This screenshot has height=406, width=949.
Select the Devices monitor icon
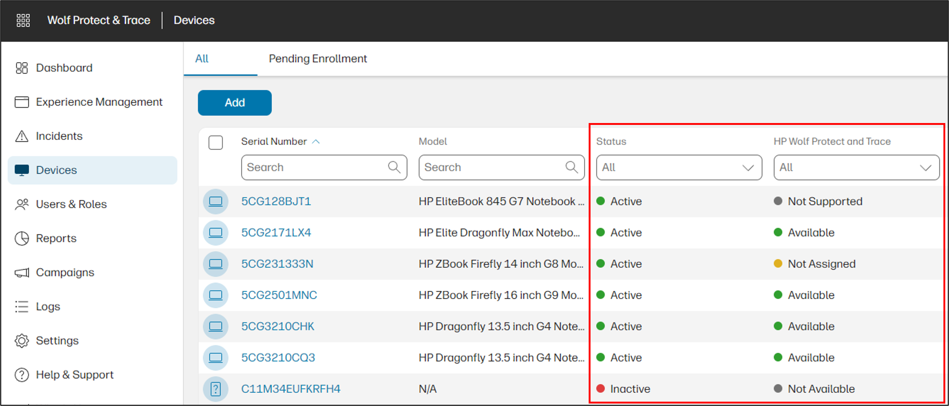(21, 170)
